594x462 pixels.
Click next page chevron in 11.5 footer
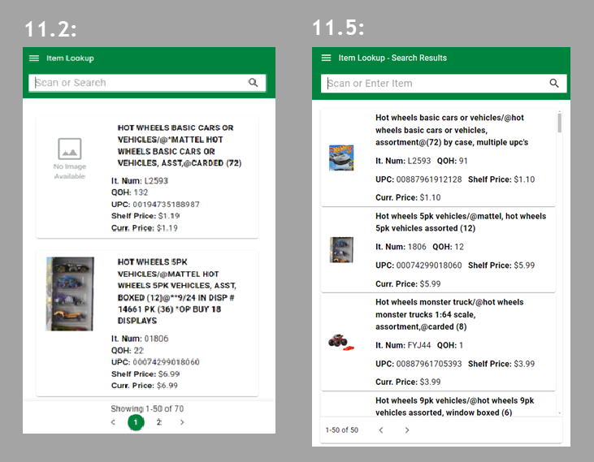(407, 430)
